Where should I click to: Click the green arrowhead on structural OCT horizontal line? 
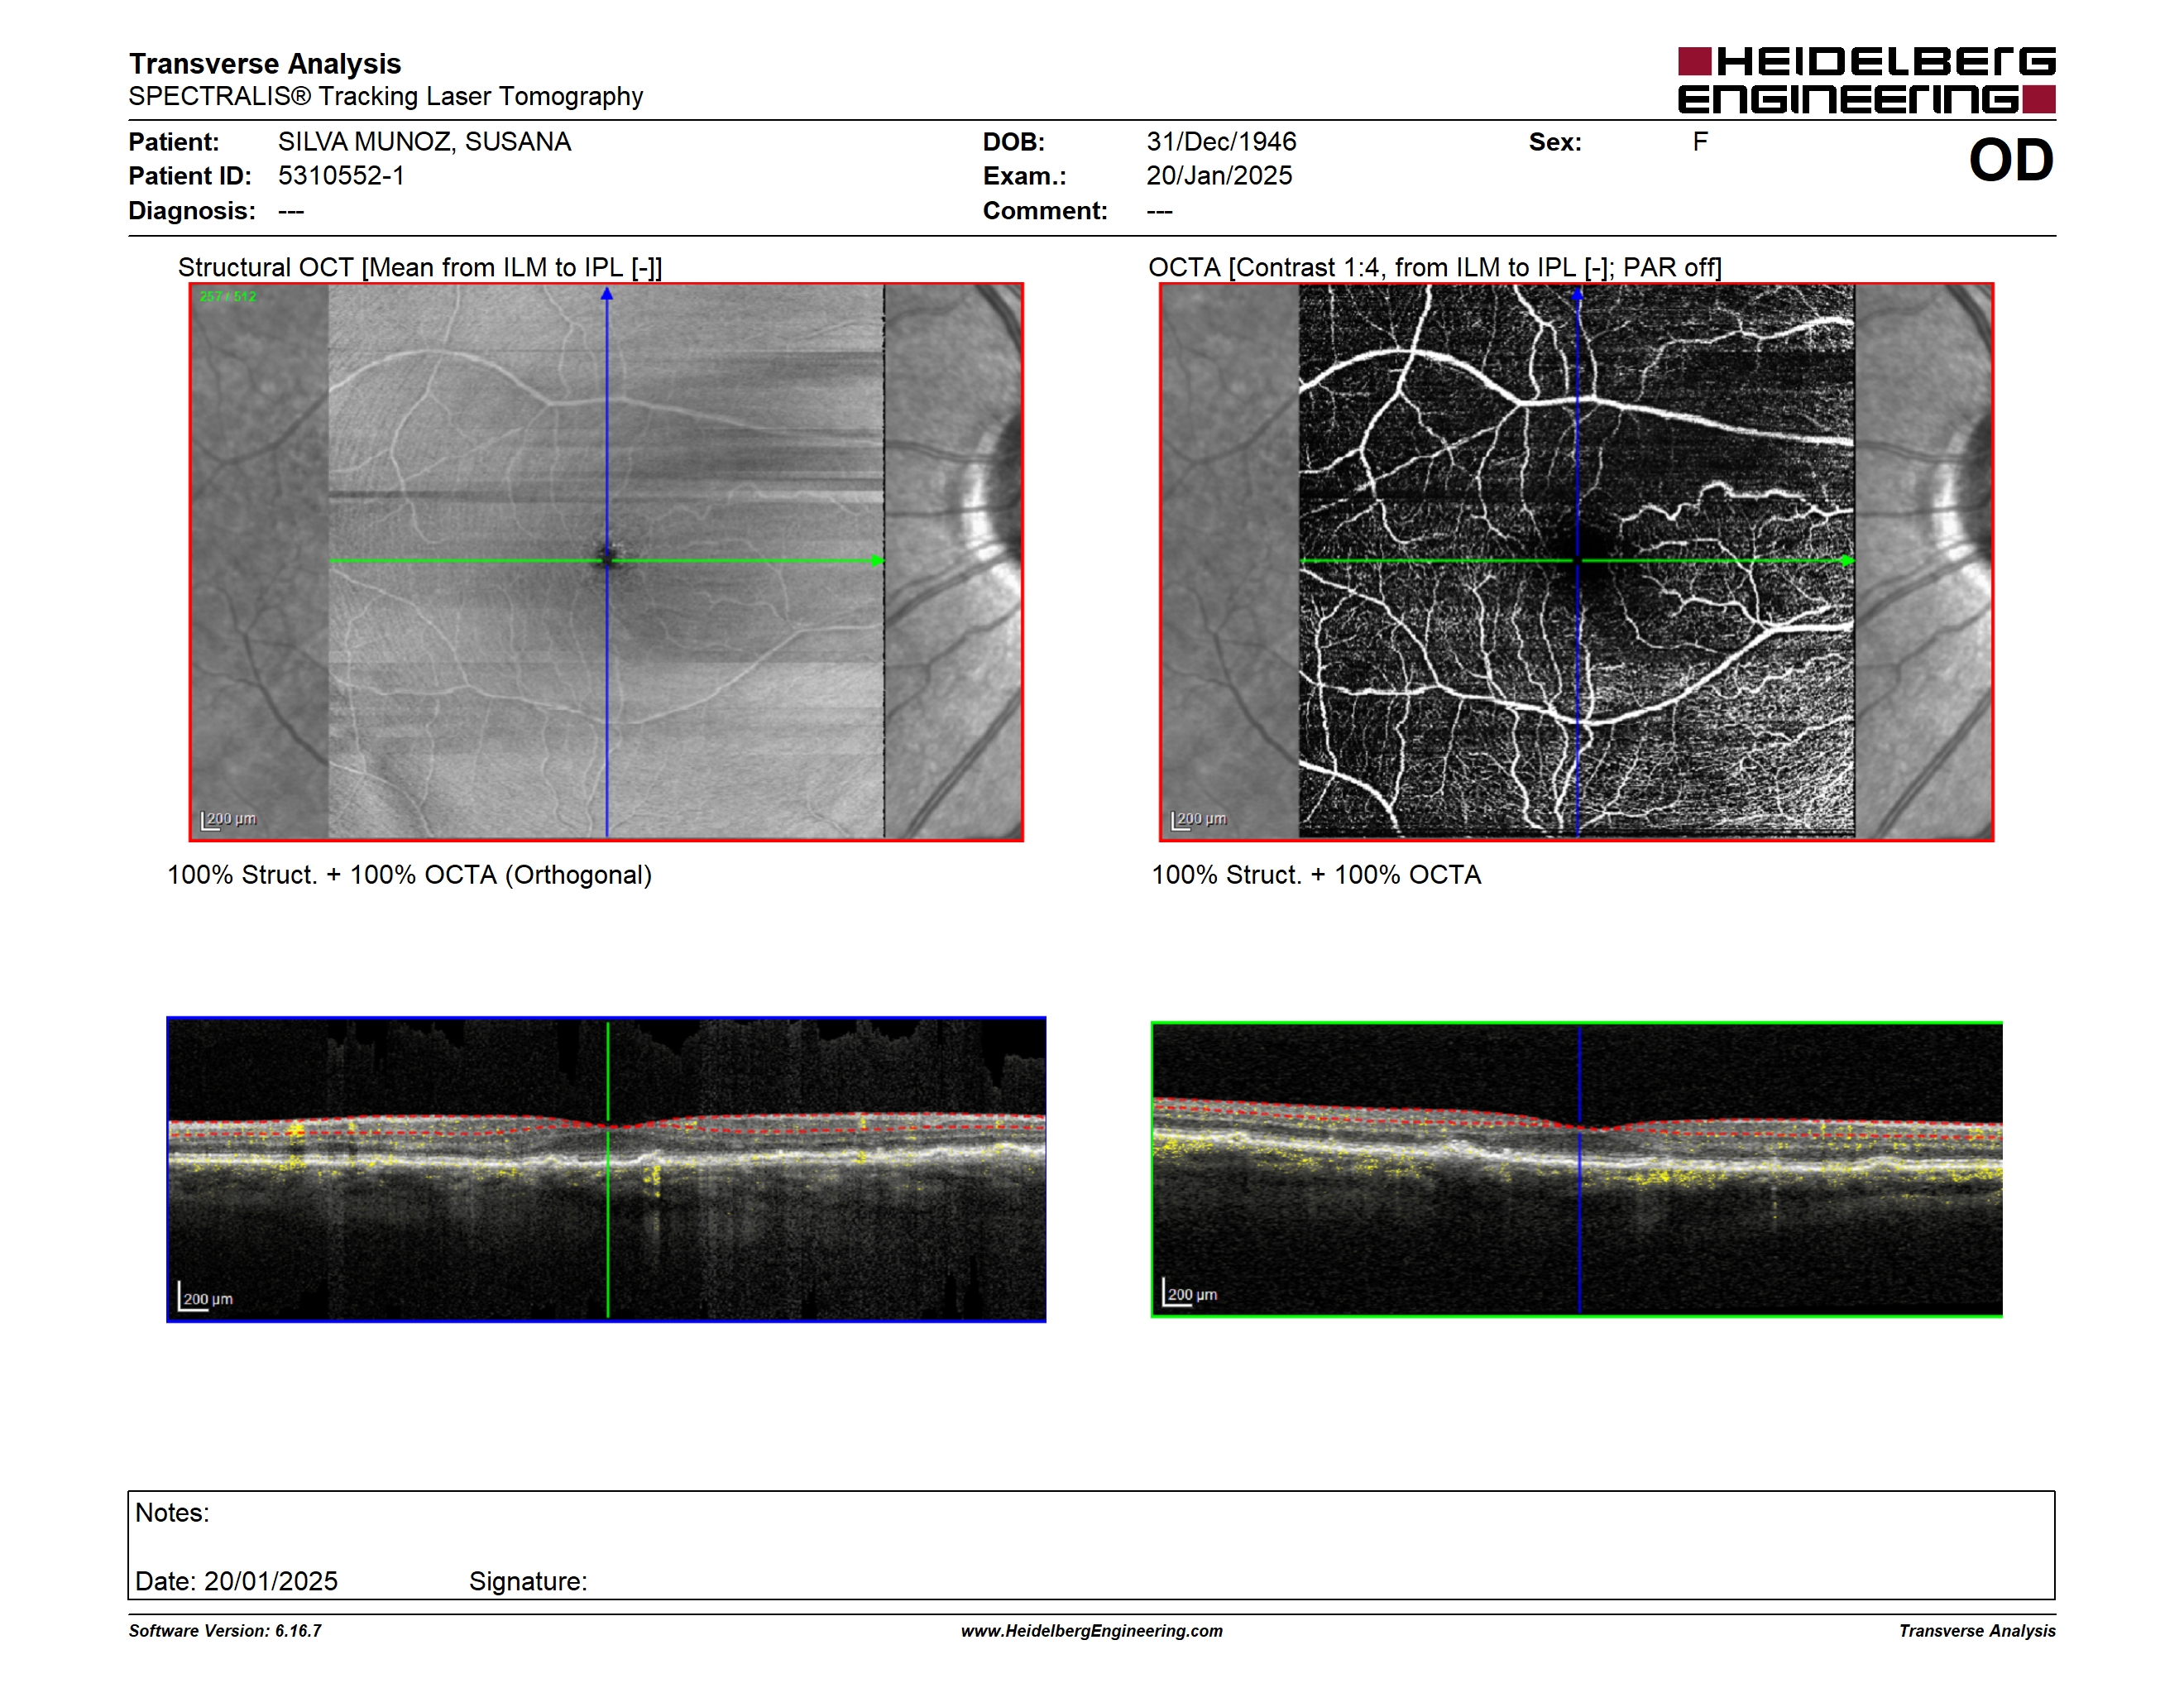click(x=877, y=561)
